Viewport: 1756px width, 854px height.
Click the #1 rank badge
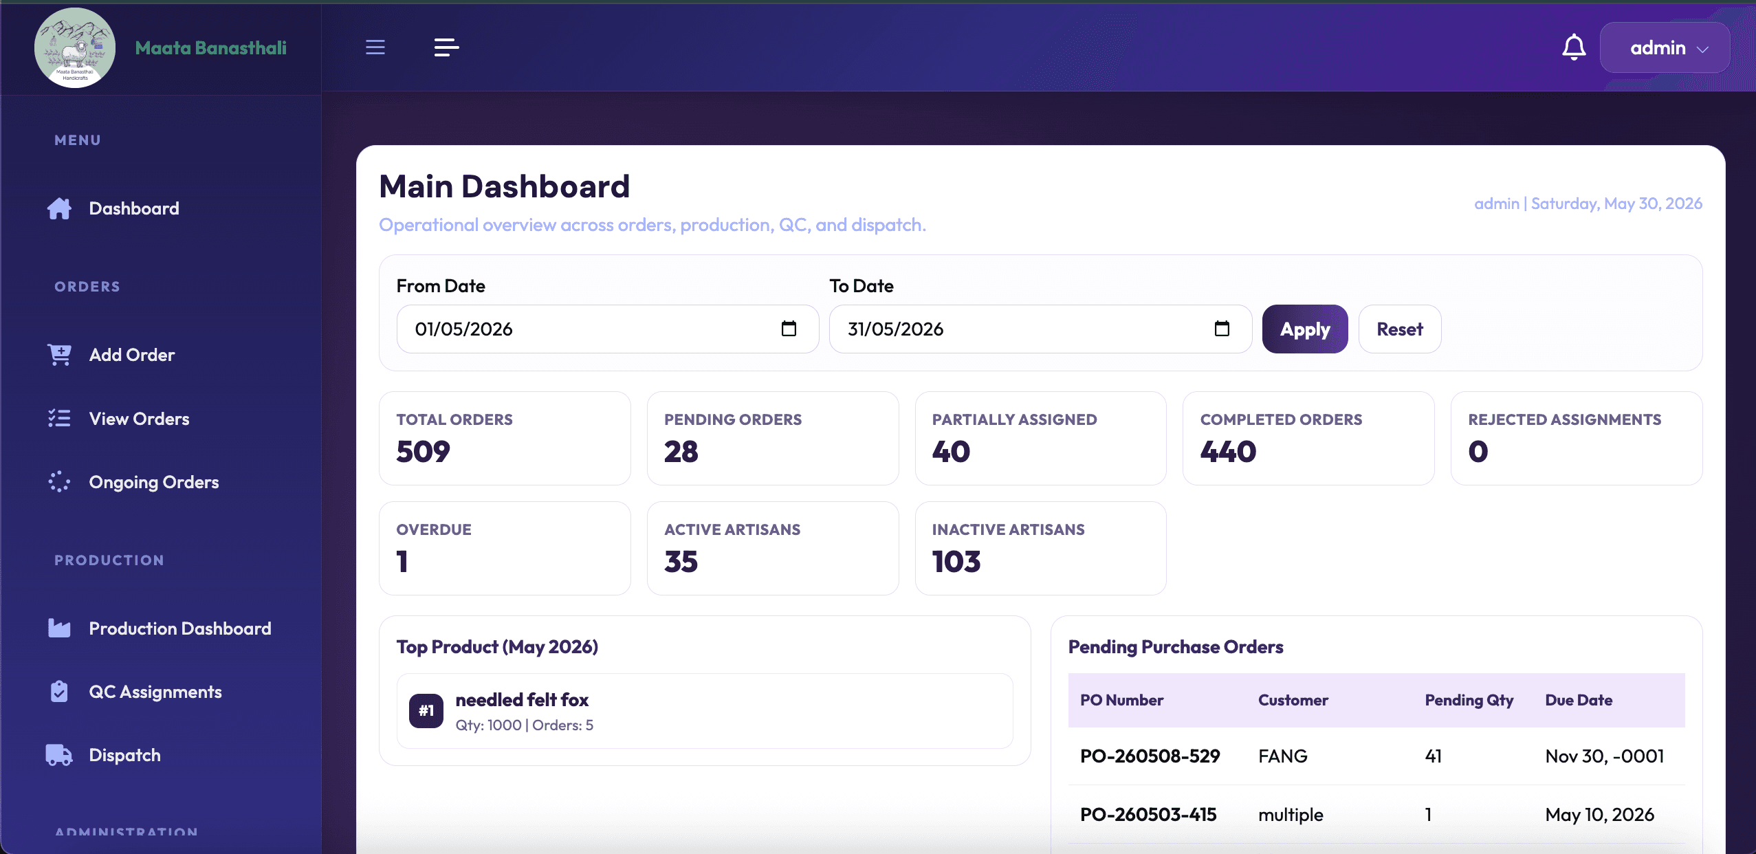tap(426, 710)
